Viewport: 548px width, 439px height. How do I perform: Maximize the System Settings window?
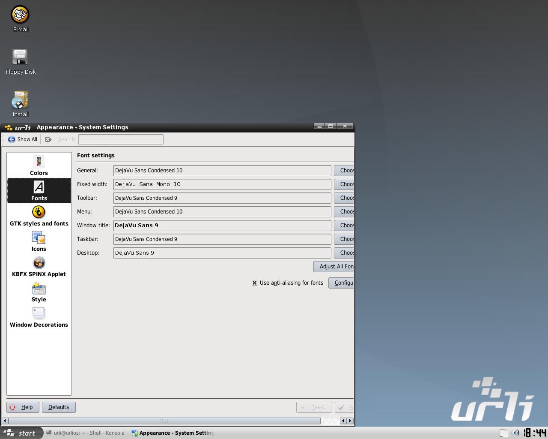pos(331,126)
